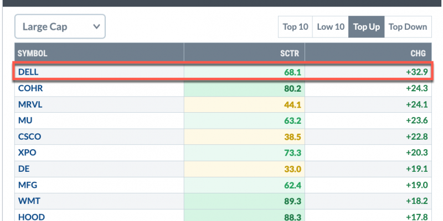
Task: Click COHR's change value +24.3
Action: point(417,88)
